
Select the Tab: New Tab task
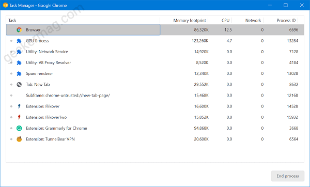pyautogui.click(x=155, y=85)
